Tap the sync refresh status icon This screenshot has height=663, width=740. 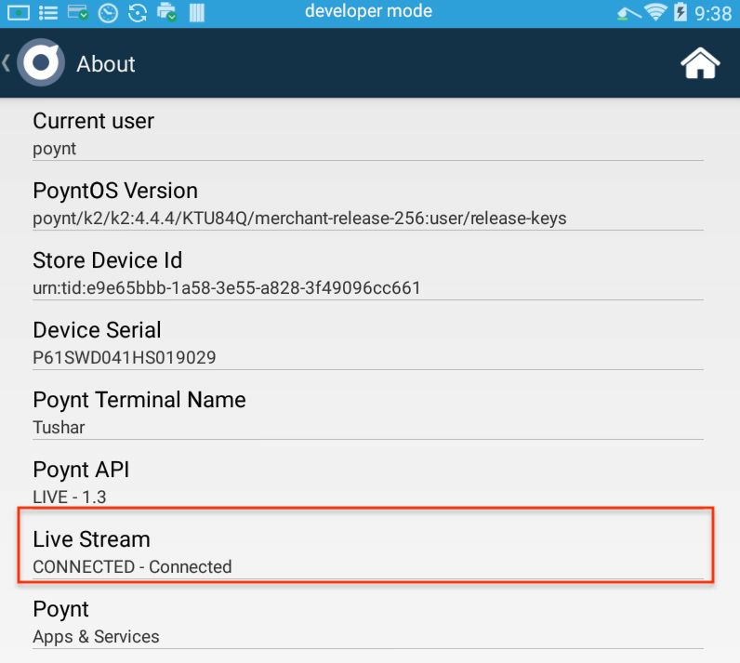coord(138,13)
